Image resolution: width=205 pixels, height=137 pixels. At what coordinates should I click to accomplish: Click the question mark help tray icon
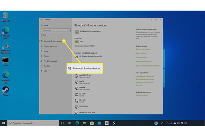pyautogui.click(x=156, y=123)
